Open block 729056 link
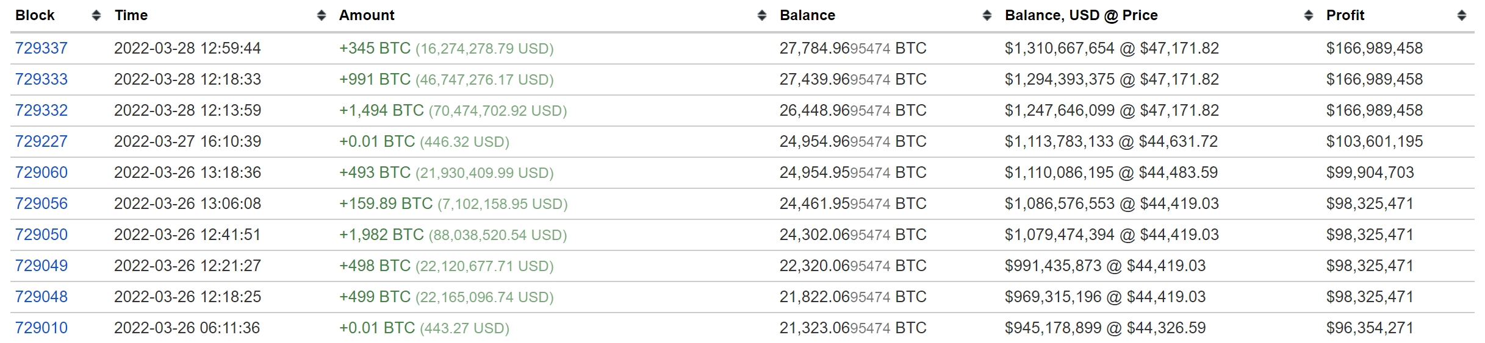The width and height of the screenshot is (1485, 343). [41, 203]
